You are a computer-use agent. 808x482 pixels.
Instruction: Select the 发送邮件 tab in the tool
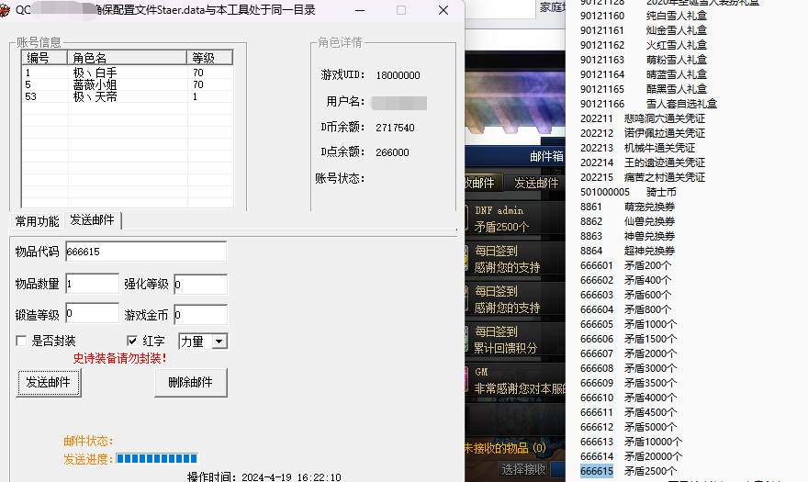93,220
